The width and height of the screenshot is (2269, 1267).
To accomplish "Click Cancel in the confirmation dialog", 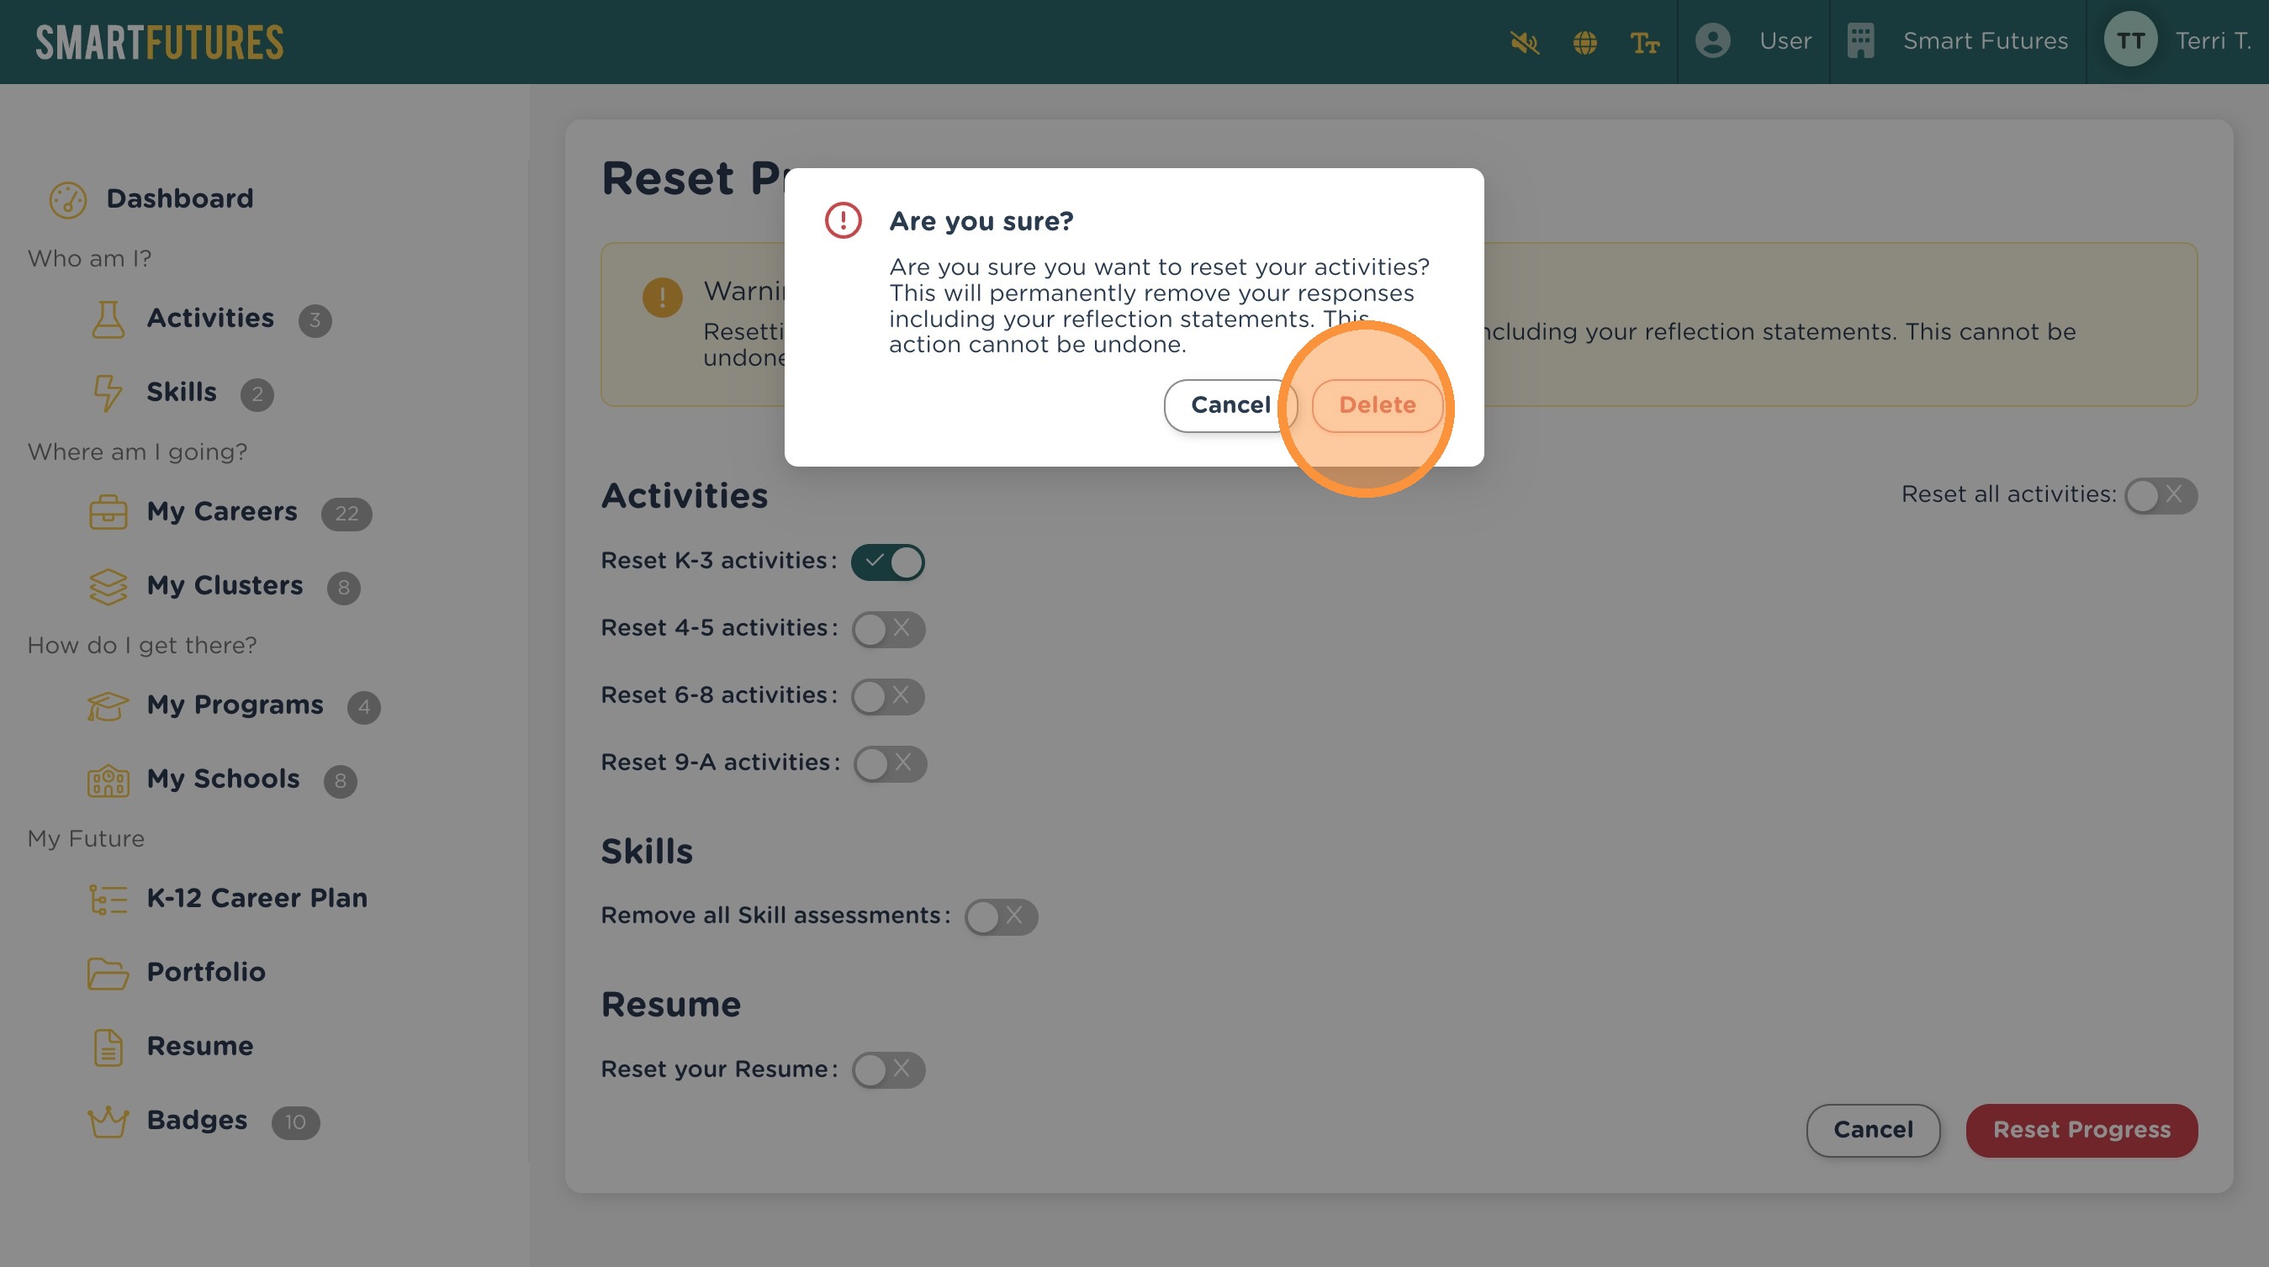I will pyautogui.click(x=1229, y=405).
